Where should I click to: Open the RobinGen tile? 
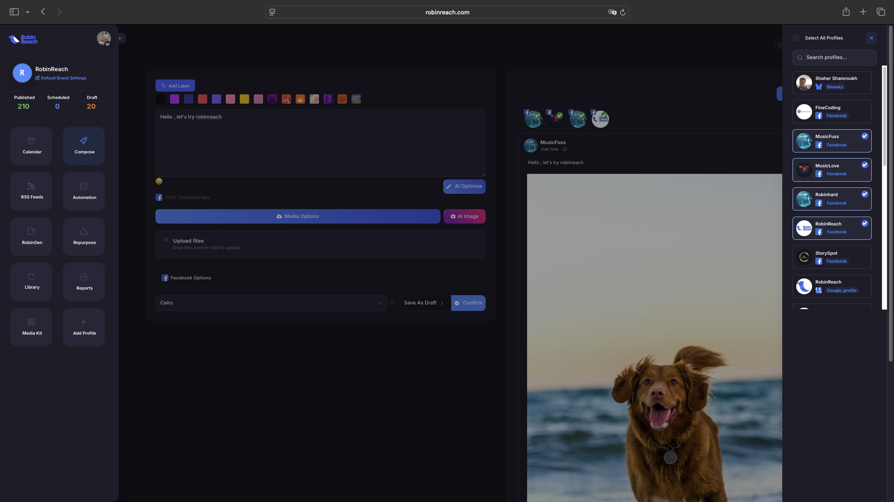31,236
